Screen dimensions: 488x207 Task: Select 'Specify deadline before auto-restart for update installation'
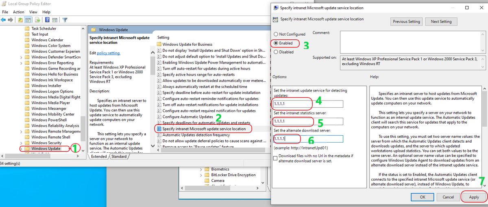[x=211, y=93]
